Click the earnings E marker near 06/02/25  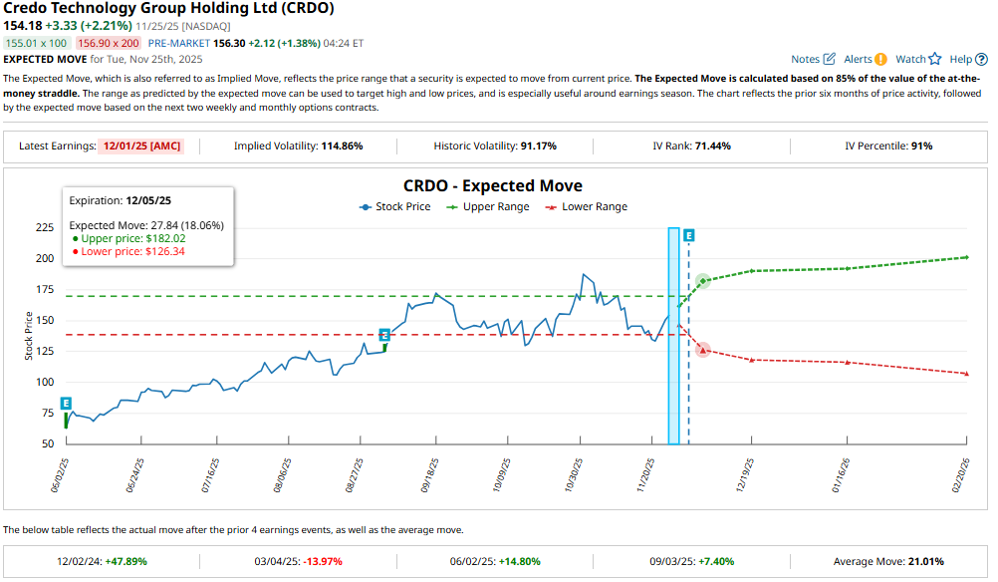click(66, 404)
